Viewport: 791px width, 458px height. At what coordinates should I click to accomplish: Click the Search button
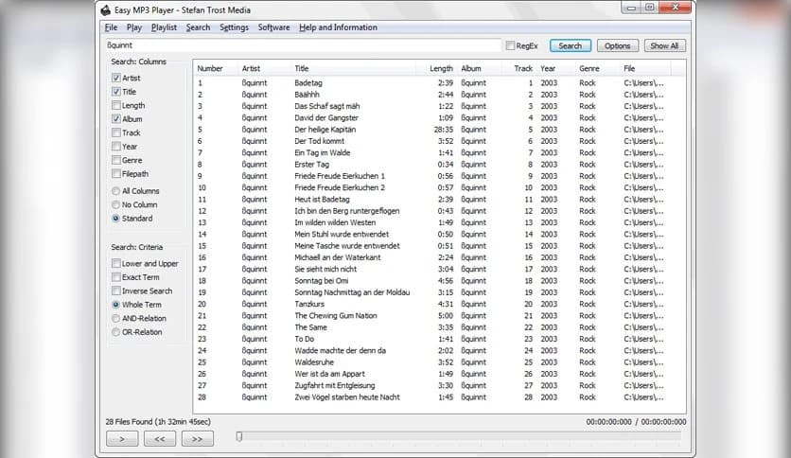[x=570, y=46]
